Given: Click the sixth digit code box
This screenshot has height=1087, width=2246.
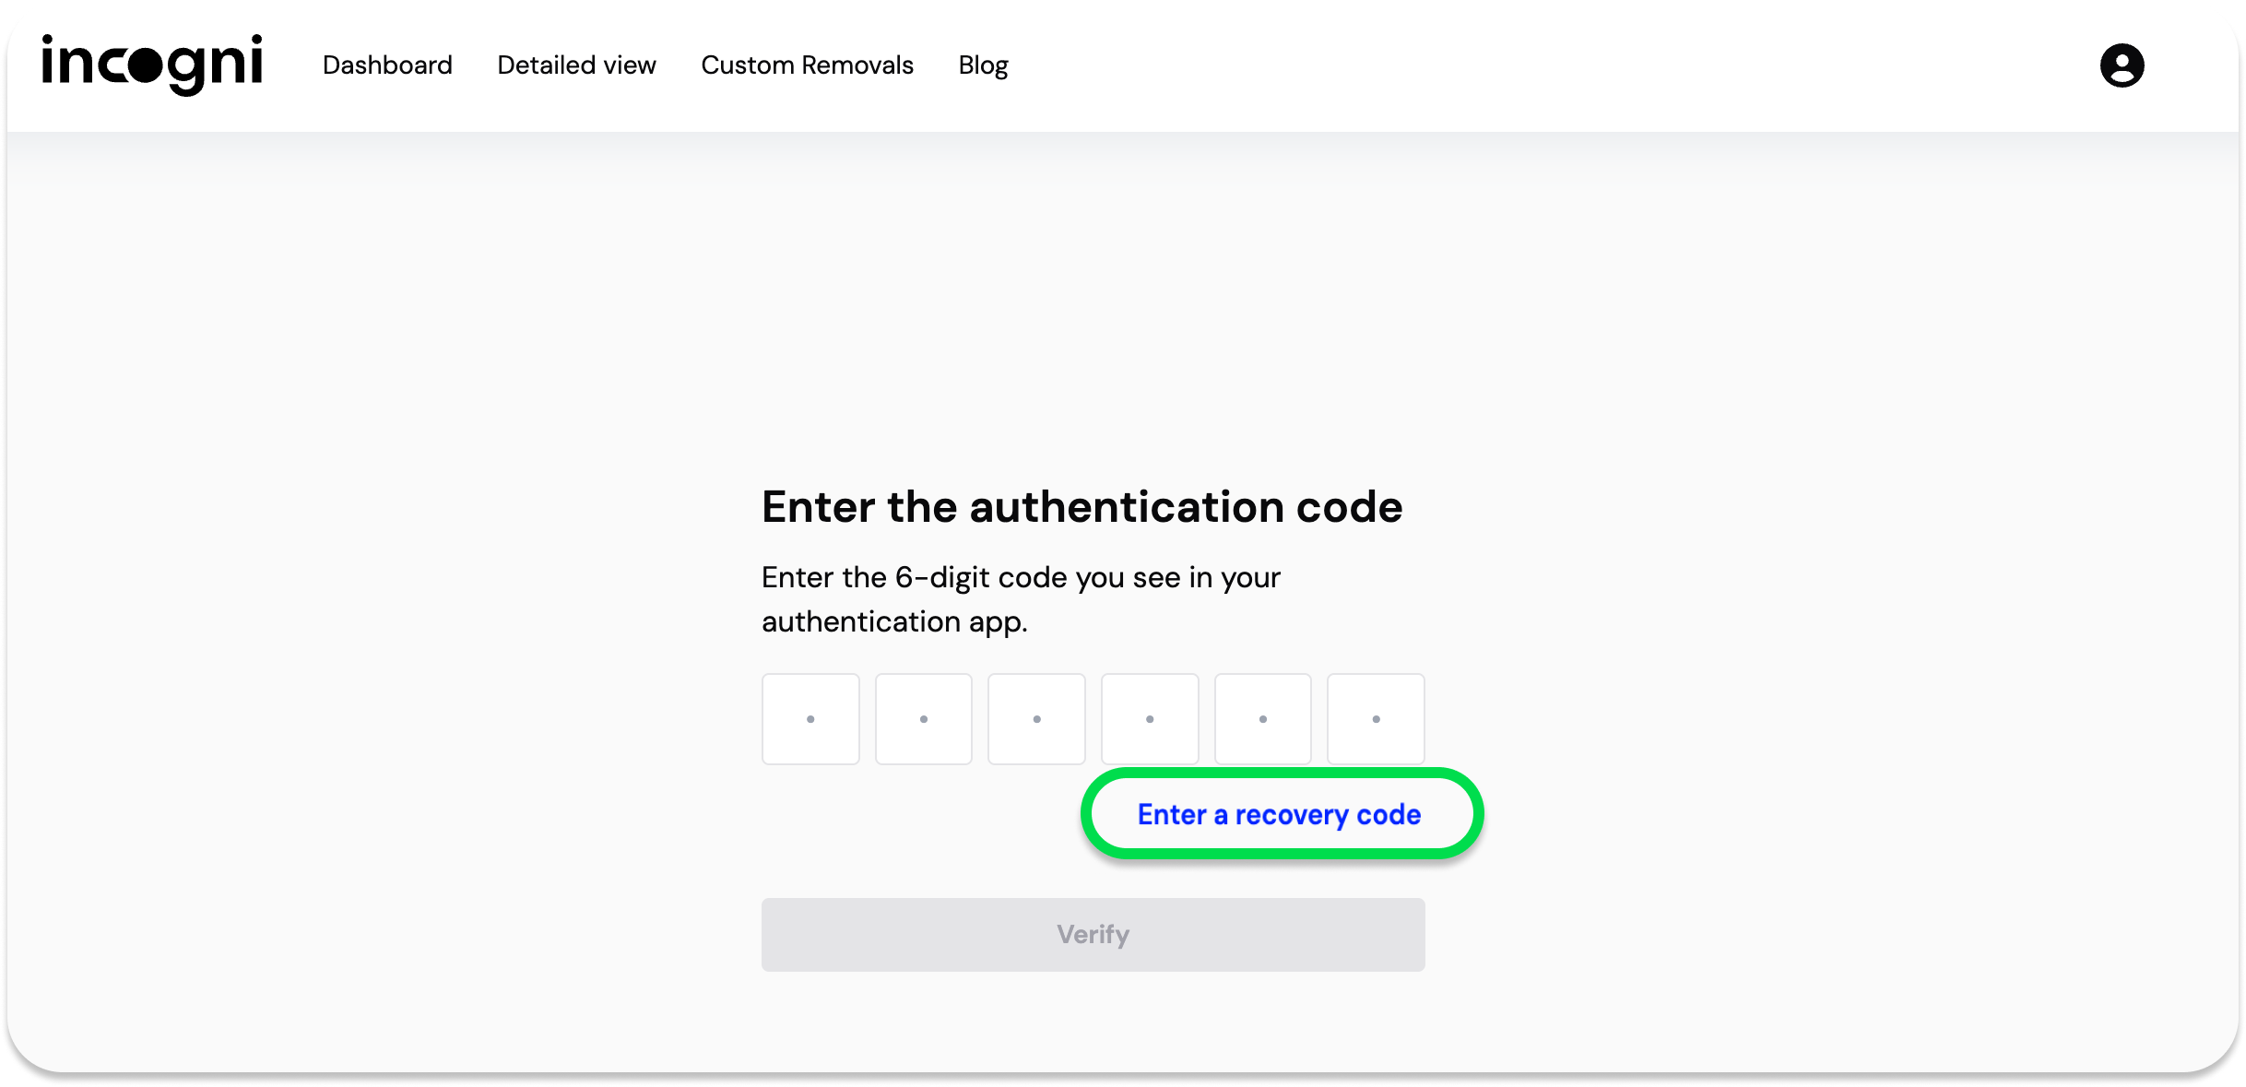Looking at the screenshot, I should click(x=1376, y=719).
